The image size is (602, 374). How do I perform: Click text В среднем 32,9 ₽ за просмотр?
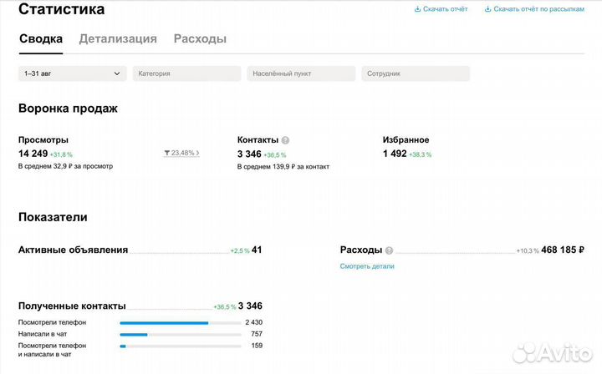66,166
